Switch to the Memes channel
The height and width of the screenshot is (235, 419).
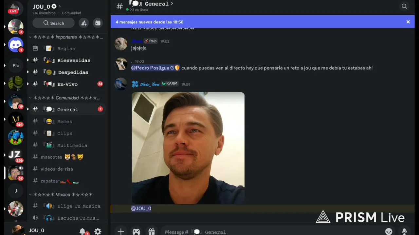(x=68, y=121)
